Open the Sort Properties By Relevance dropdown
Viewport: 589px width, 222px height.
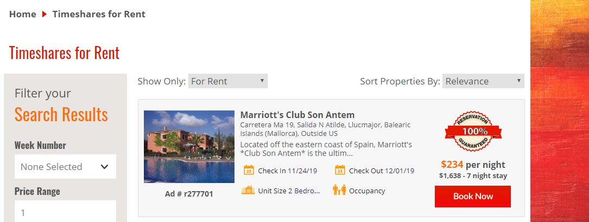tap(483, 81)
